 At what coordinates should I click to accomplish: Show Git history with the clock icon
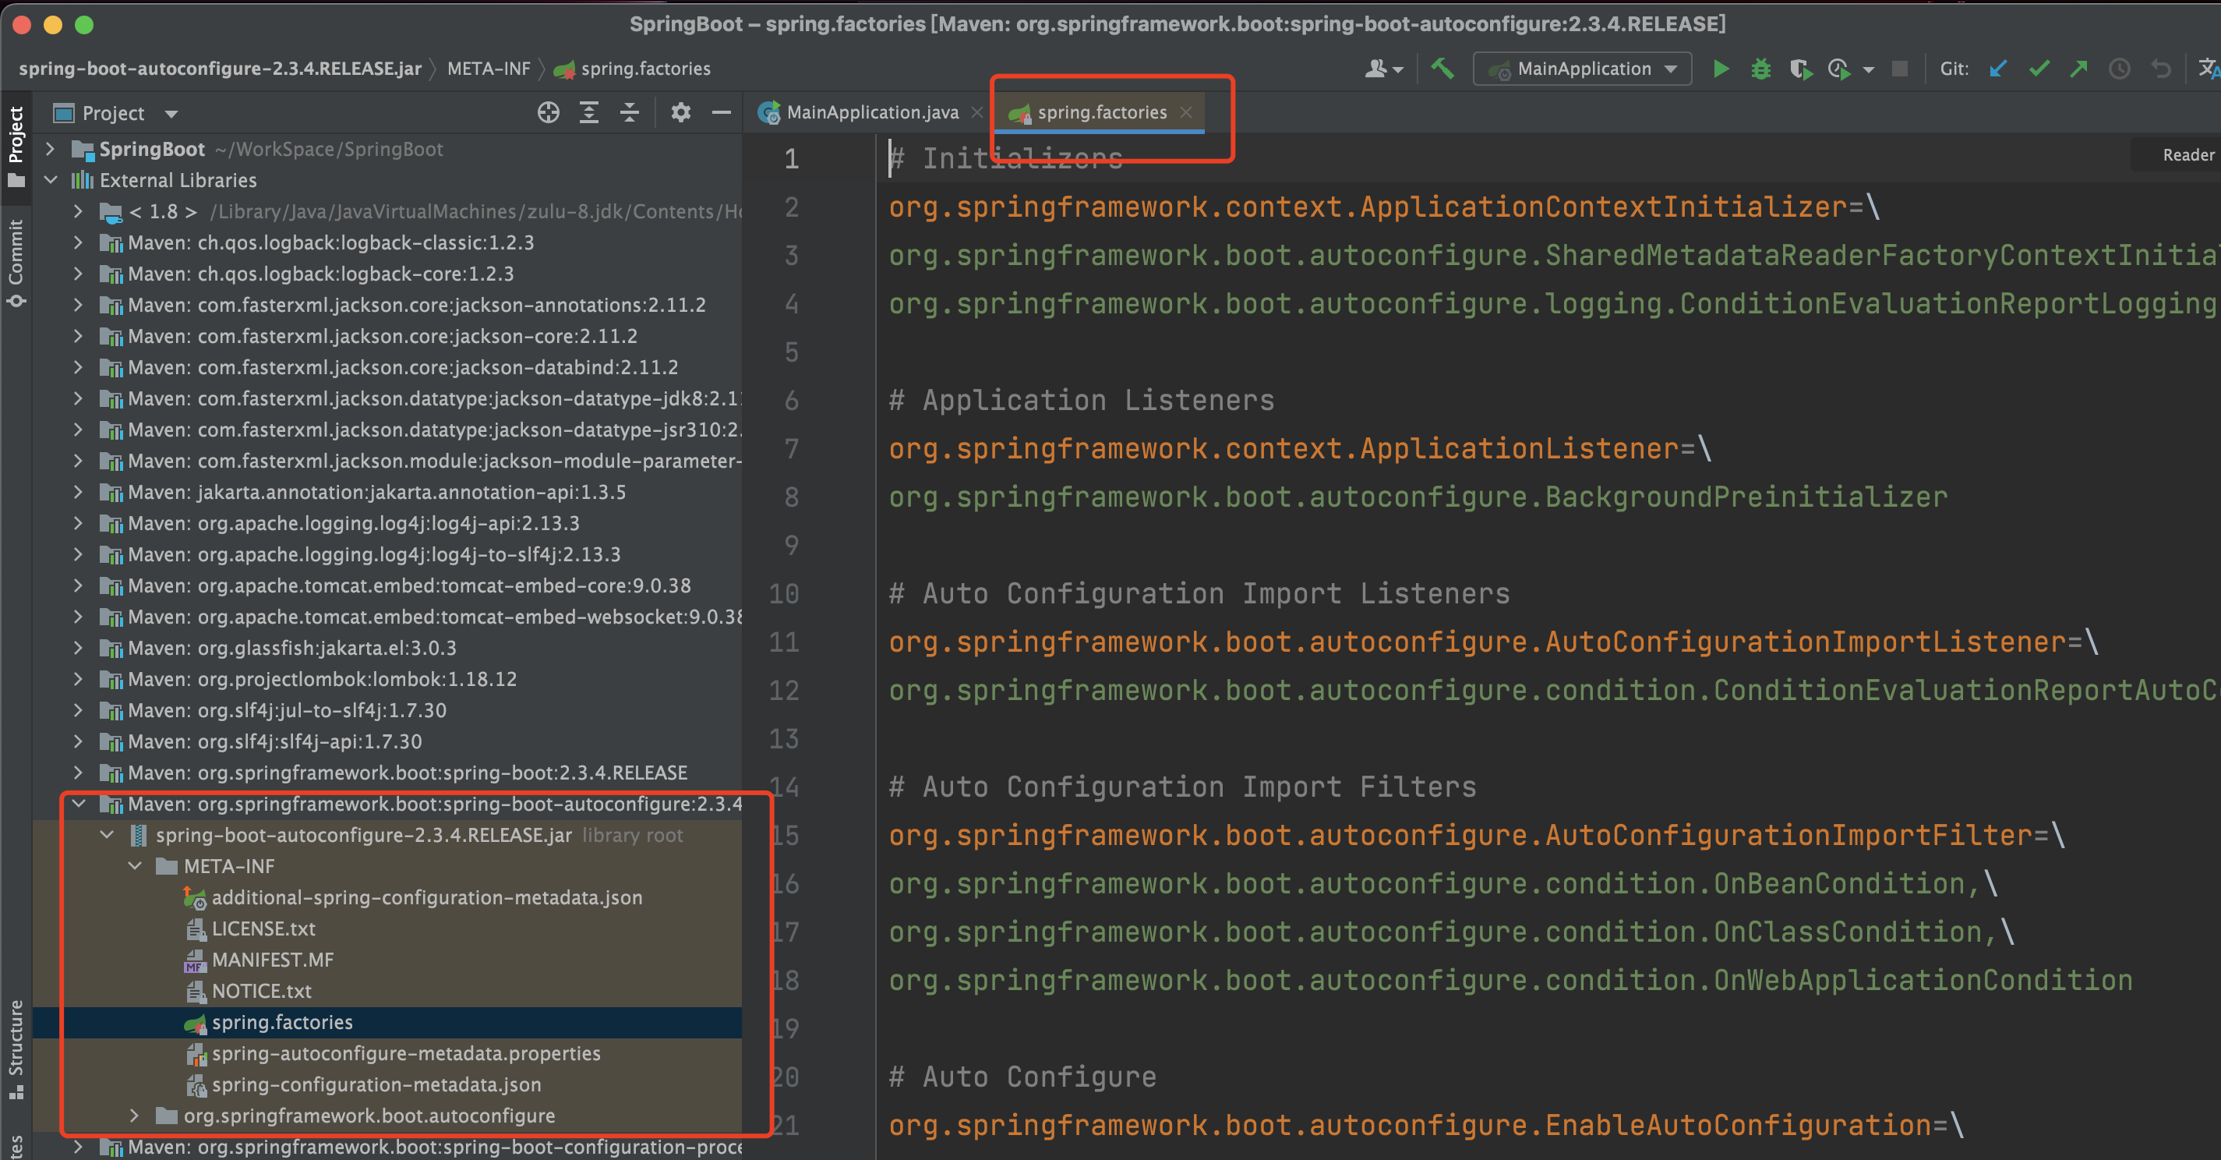click(2119, 69)
